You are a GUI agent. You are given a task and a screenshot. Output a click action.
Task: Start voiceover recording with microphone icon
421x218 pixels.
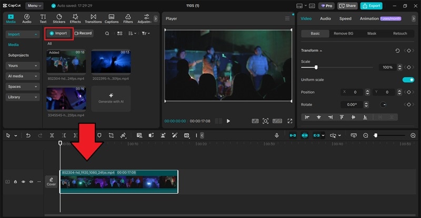click(x=277, y=136)
